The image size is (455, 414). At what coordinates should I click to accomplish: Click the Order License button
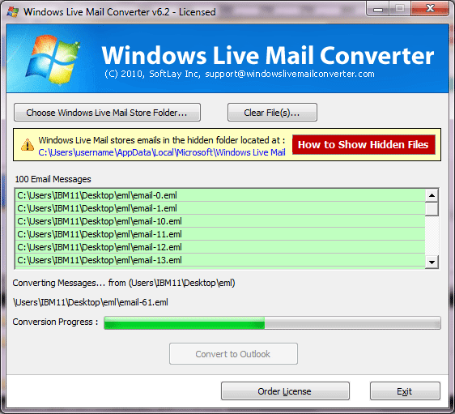[x=285, y=391]
